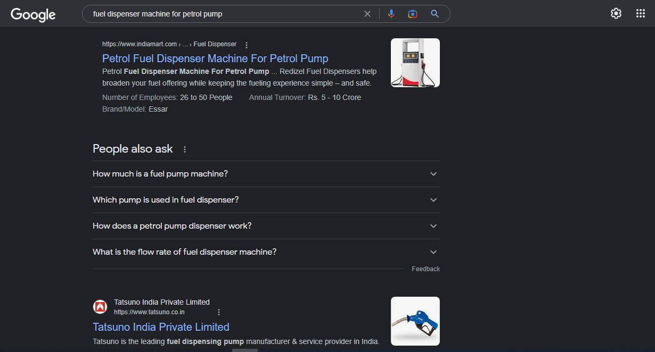The image size is (655, 352).
Task: Open "Petrol Fuel Dispenser Machine For Petrol Pump" link
Action: tap(215, 58)
